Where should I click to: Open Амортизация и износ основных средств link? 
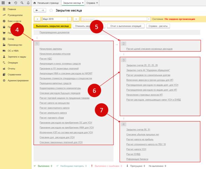coord(60,63)
